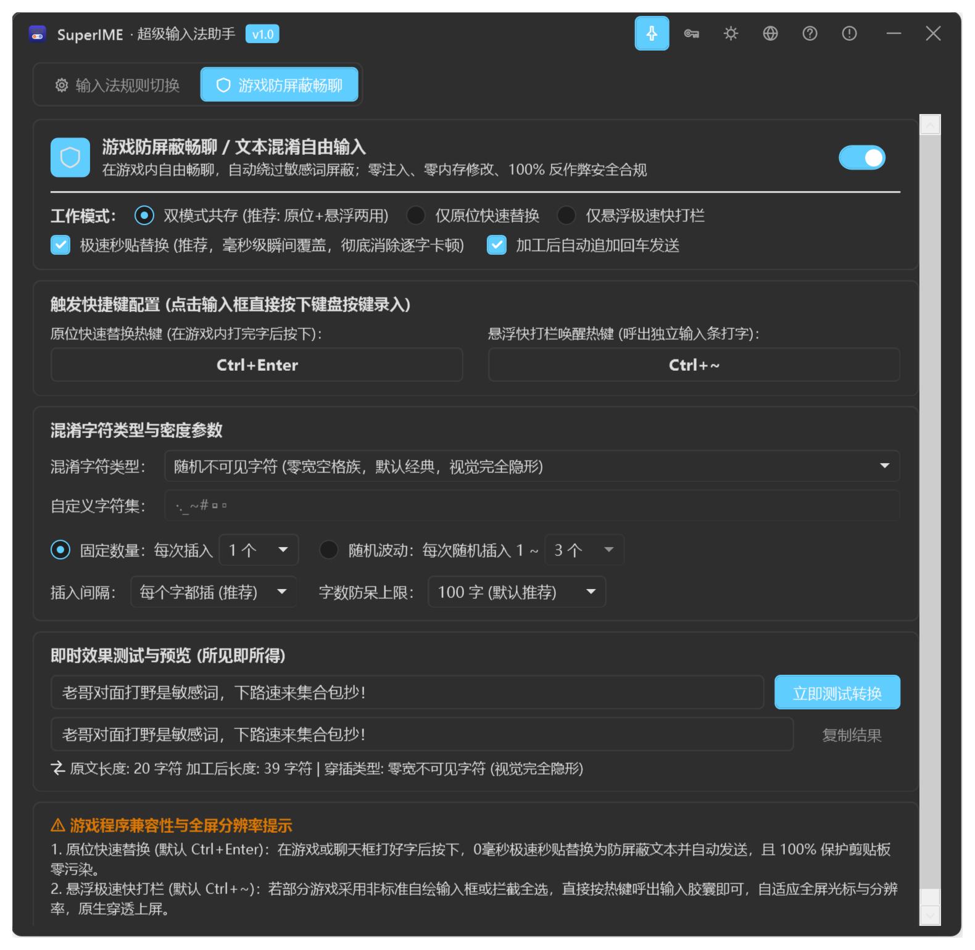This screenshot has height=950, width=975.
Task: Uncheck 加工后自动追加回车发送 checkbox
Action: pyautogui.click(x=497, y=245)
